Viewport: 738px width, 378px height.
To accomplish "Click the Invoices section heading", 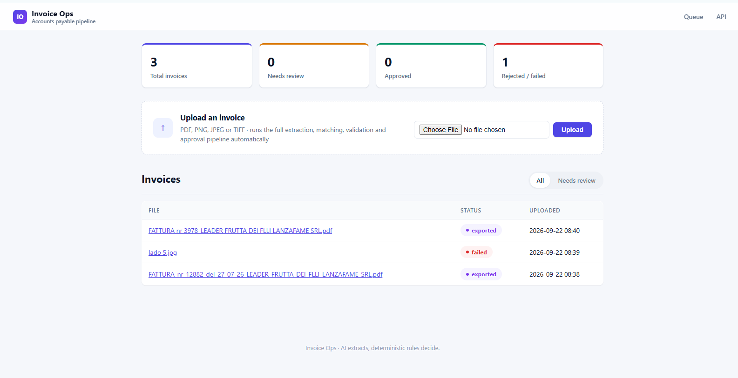I will pyautogui.click(x=161, y=179).
